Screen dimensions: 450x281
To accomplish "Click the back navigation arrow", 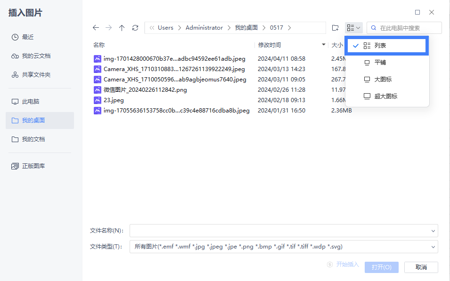I will point(96,28).
